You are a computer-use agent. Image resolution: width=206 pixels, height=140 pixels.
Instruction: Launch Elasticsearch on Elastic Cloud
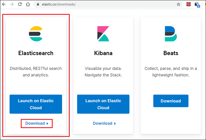click(36, 104)
